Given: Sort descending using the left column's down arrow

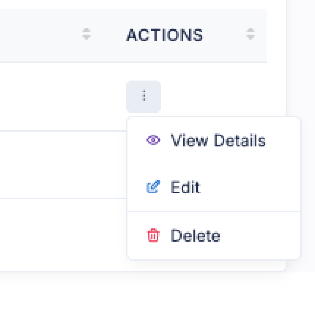Looking at the screenshot, I should click(86, 37).
